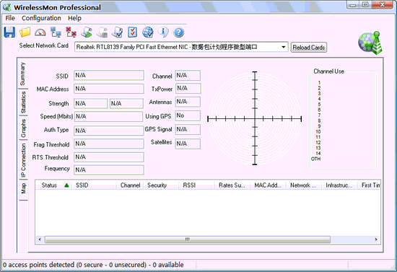Sort the list by SSID column
The height and width of the screenshot is (272, 397).
(x=94, y=185)
